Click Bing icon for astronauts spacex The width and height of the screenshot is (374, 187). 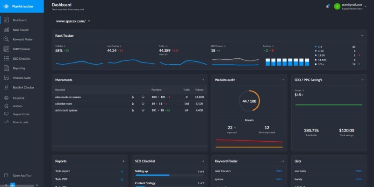click(133, 111)
